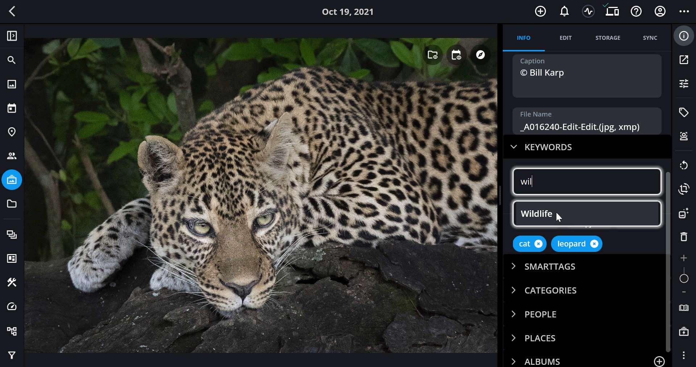The image size is (696, 367).
Task: Select the Wildlife keyword suggestion
Action: point(587,214)
